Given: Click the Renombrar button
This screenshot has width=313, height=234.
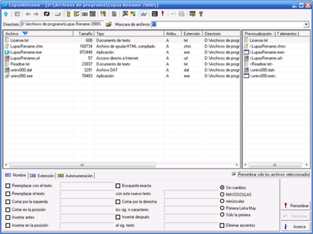Looking at the screenshot, I should pyautogui.click(x=296, y=206).
